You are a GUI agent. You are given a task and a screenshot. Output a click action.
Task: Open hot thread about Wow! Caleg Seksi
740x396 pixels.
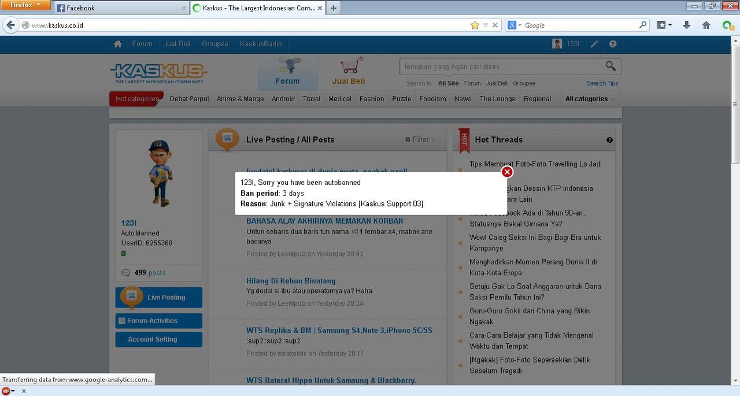(x=535, y=243)
